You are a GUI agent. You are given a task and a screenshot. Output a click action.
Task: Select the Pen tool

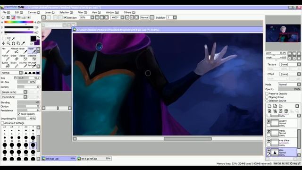click(x=5, y=51)
